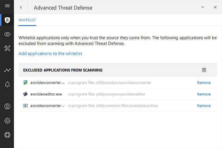Open the Account user icon
Image resolution: width=222 pixels, height=148 pixels.
(7, 106)
